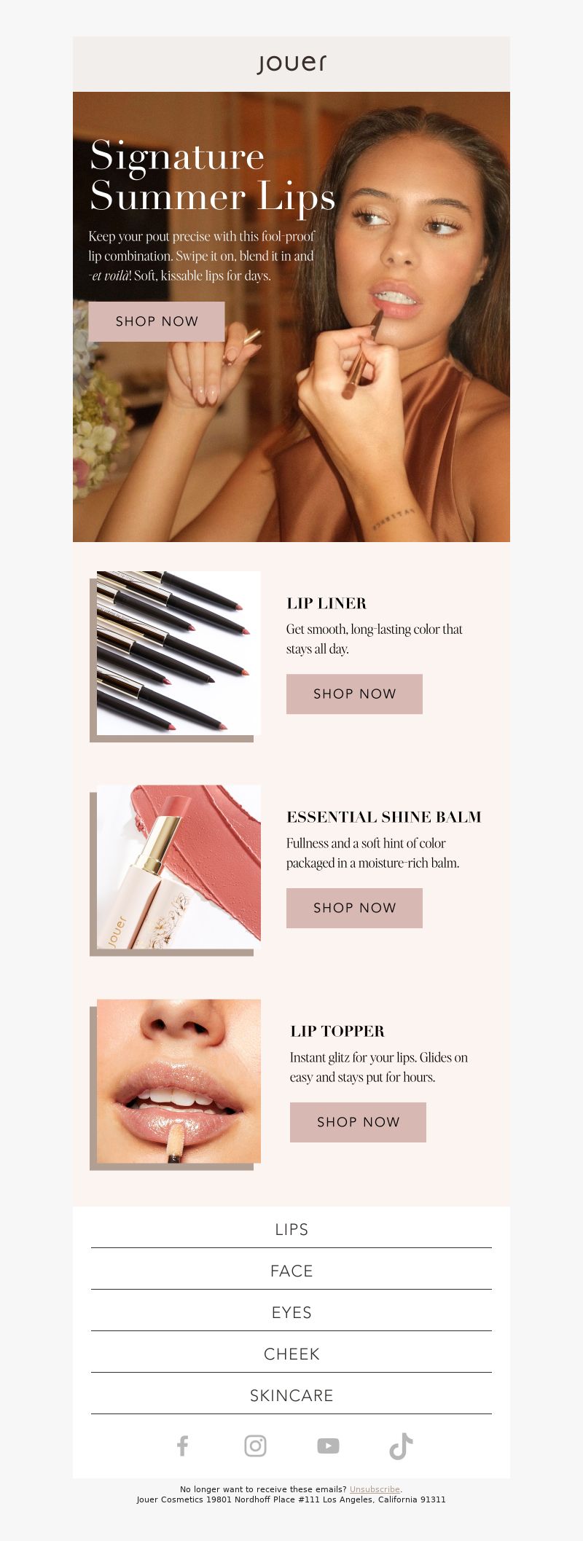Click the Unsubscribe link
583x1541 pixels.
tap(375, 1489)
